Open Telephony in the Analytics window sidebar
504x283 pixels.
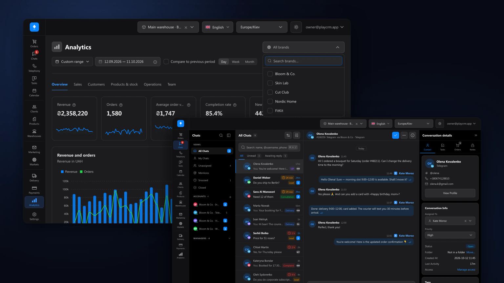click(34, 68)
